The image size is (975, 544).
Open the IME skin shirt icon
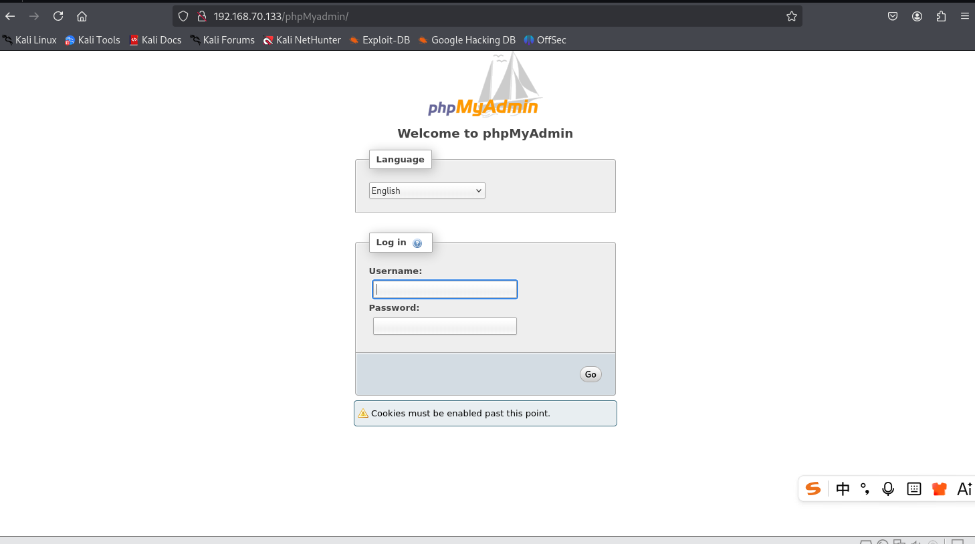(939, 489)
